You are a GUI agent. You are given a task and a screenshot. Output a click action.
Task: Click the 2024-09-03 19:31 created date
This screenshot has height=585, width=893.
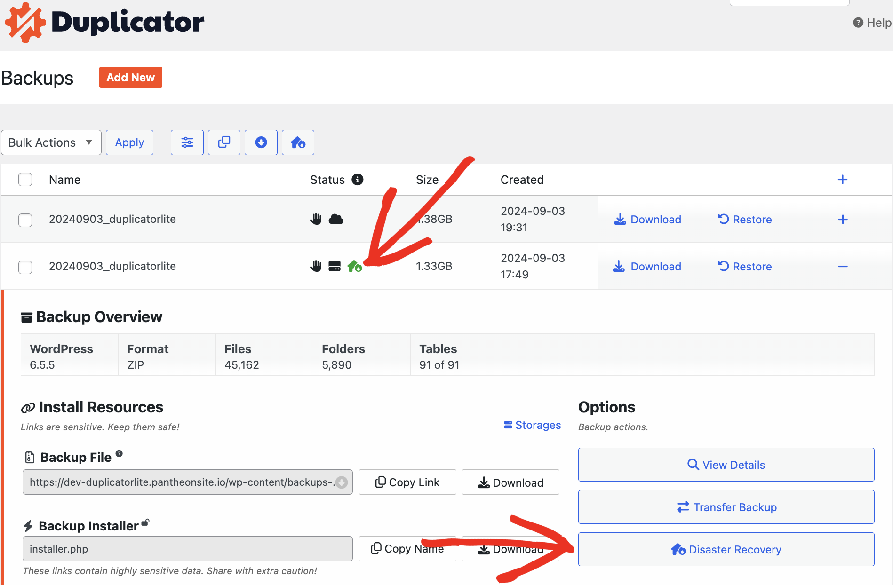[533, 219]
